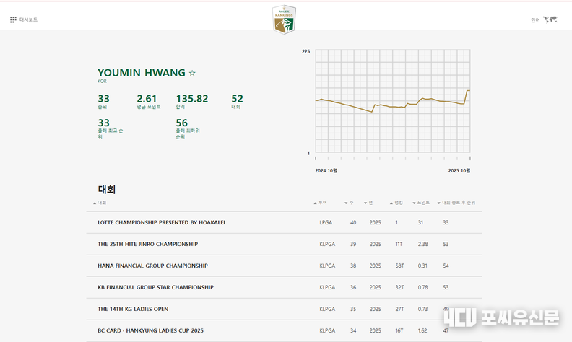Click the Rolex Rankings logo
572x342 pixels.
284,19
